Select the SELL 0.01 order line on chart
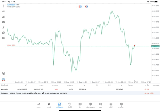 tap(11, 45)
